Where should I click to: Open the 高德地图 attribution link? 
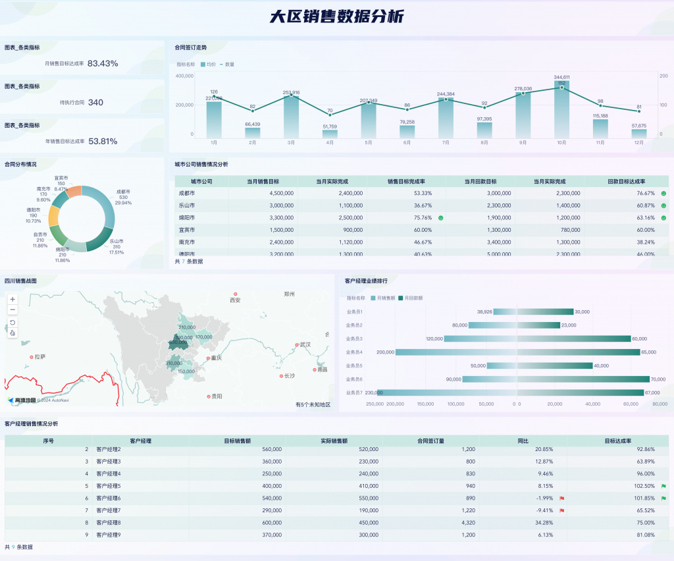[20, 398]
